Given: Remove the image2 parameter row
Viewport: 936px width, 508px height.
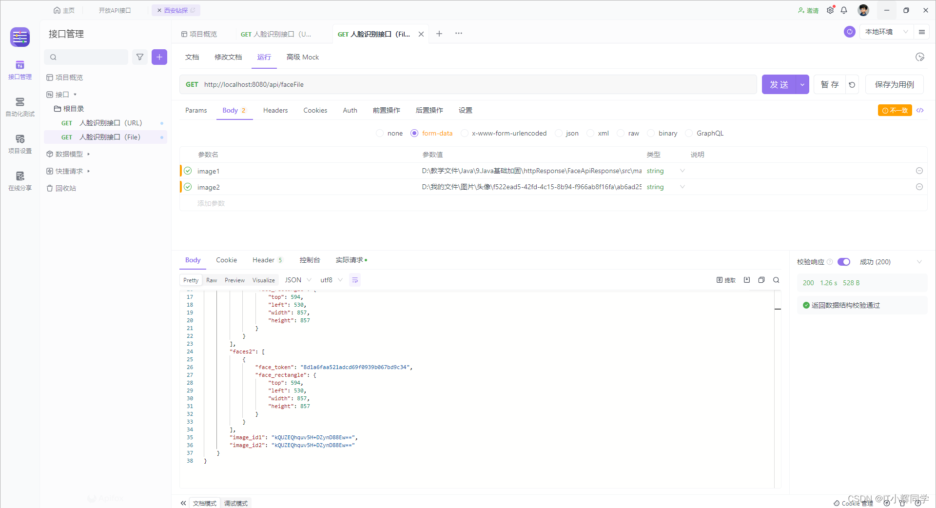Looking at the screenshot, I should click(x=919, y=187).
